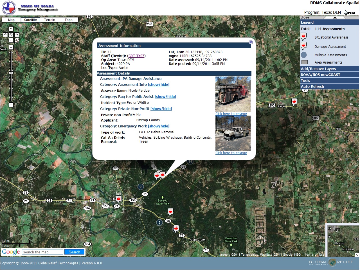
Task: Click the Multiple Assessments blue circle icon
Action: coord(304,55)
